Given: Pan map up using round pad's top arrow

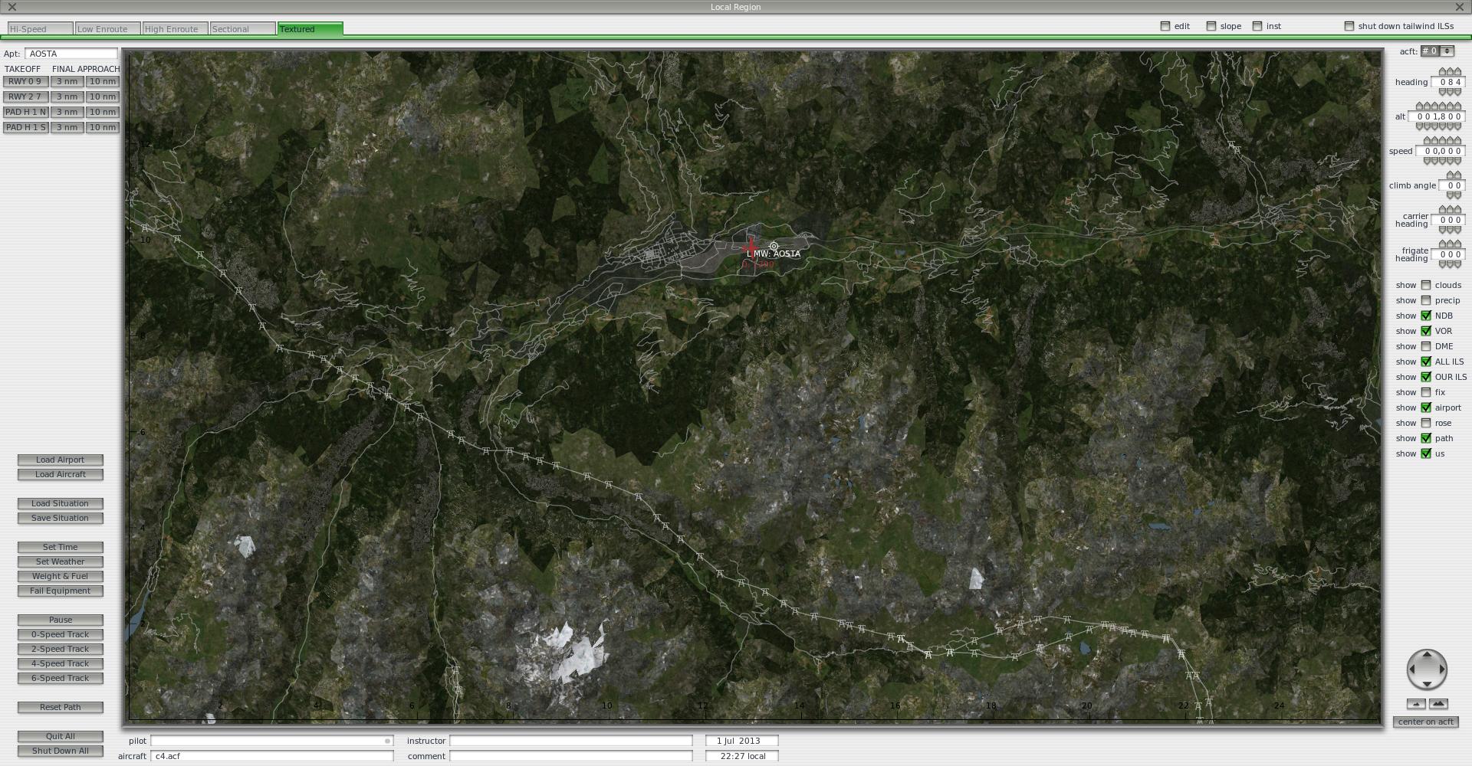Looking at the screenshot, I should (x=1427, y=655).
